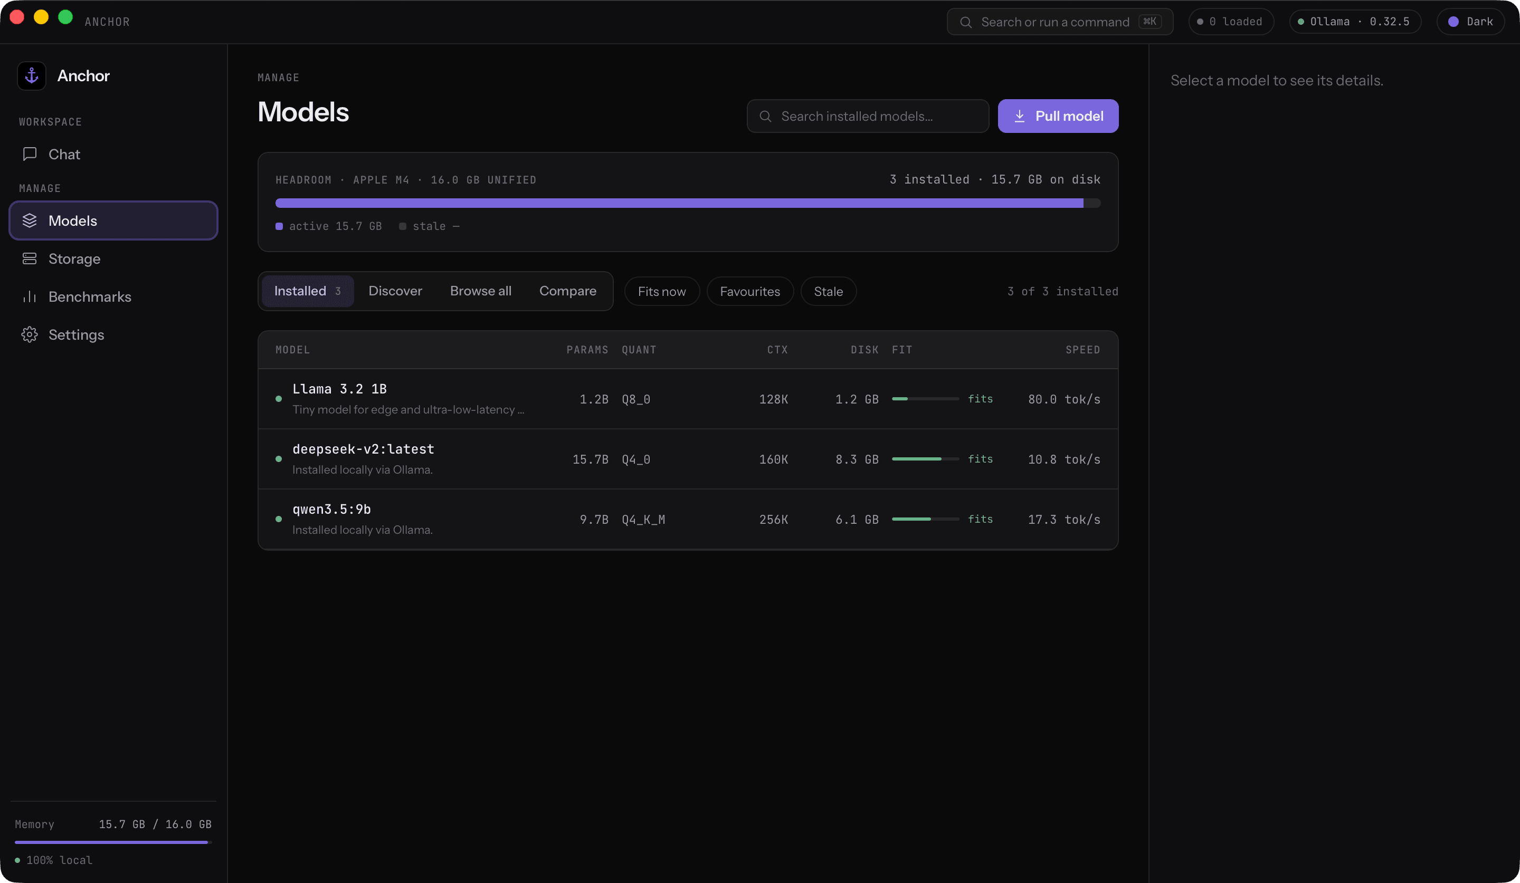Open Settings from the sidebar
The height and width of the screenshot is (883, 1520).
pyautogui.click(x=113, y=334)
